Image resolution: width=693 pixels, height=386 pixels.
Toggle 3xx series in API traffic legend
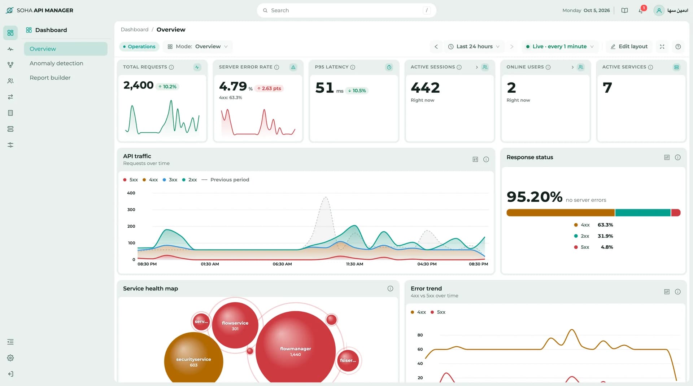pyautogui.click(x=170, y=180)
